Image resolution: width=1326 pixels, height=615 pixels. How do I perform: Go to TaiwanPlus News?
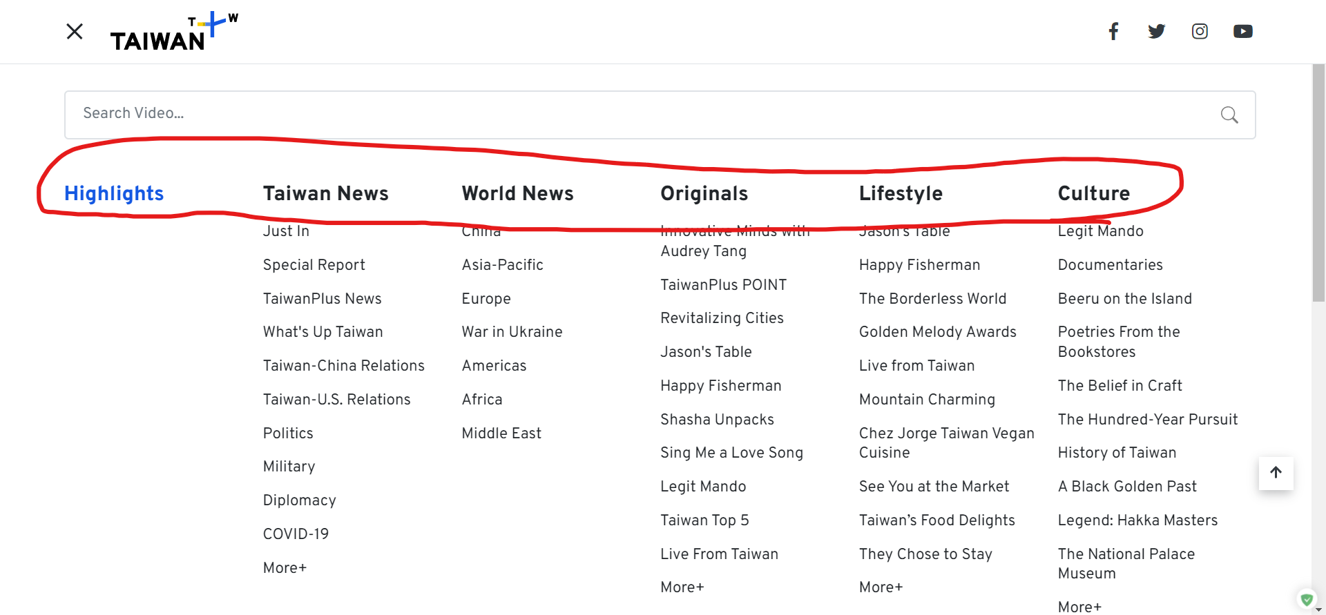[x=323, y=298]
